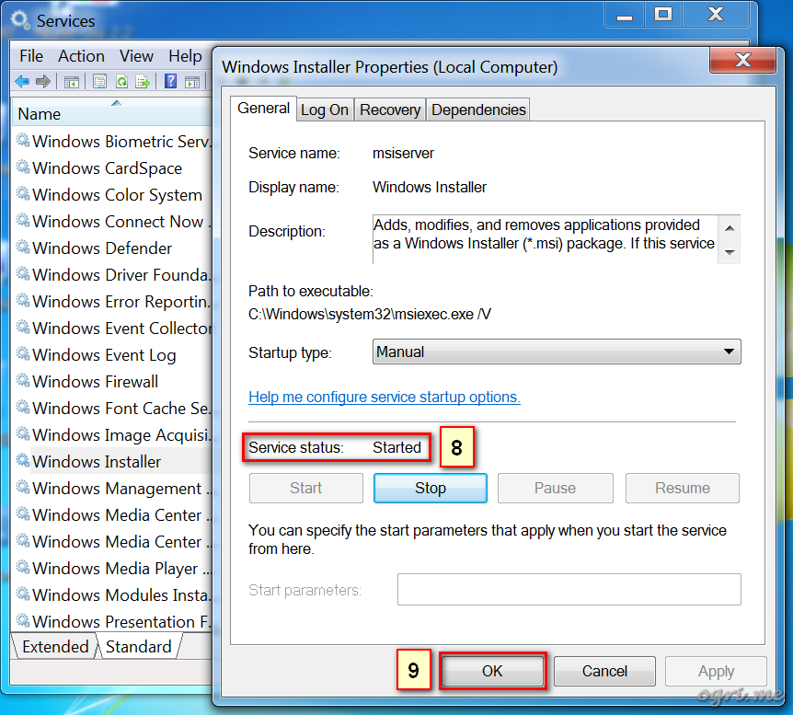Click the Forward arrow in Services toolbar
This screenshot has height=715, width=793.
(x=43, y=81)
